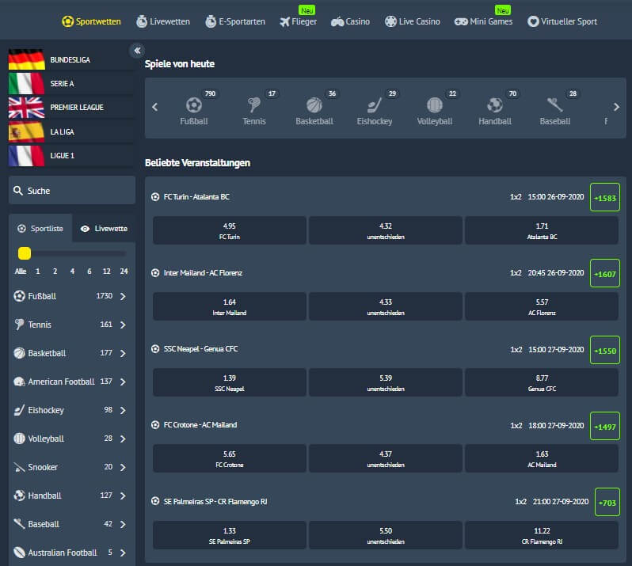Screen dimensions: 632x566
Task: Open Serie A via Italian flag
Action: click(x=27, y=83)
